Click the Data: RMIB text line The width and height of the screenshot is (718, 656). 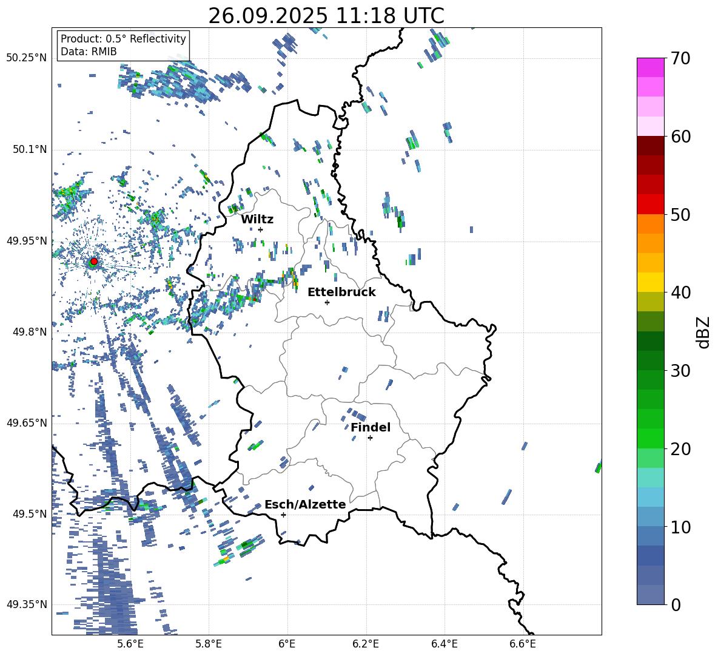tap(89, 52)
